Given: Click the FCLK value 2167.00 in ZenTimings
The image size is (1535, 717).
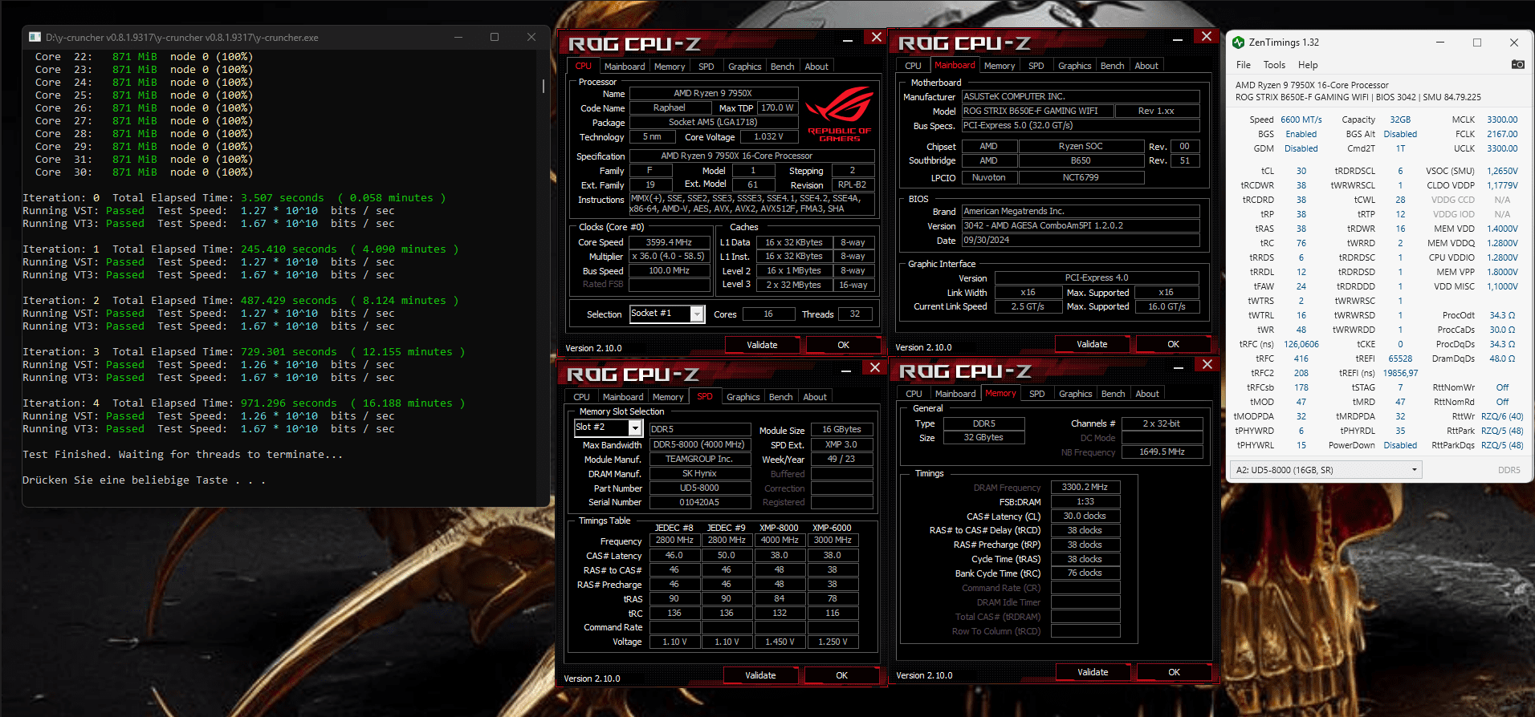Looking at the screenshot, I should (x=1502, y=134).
